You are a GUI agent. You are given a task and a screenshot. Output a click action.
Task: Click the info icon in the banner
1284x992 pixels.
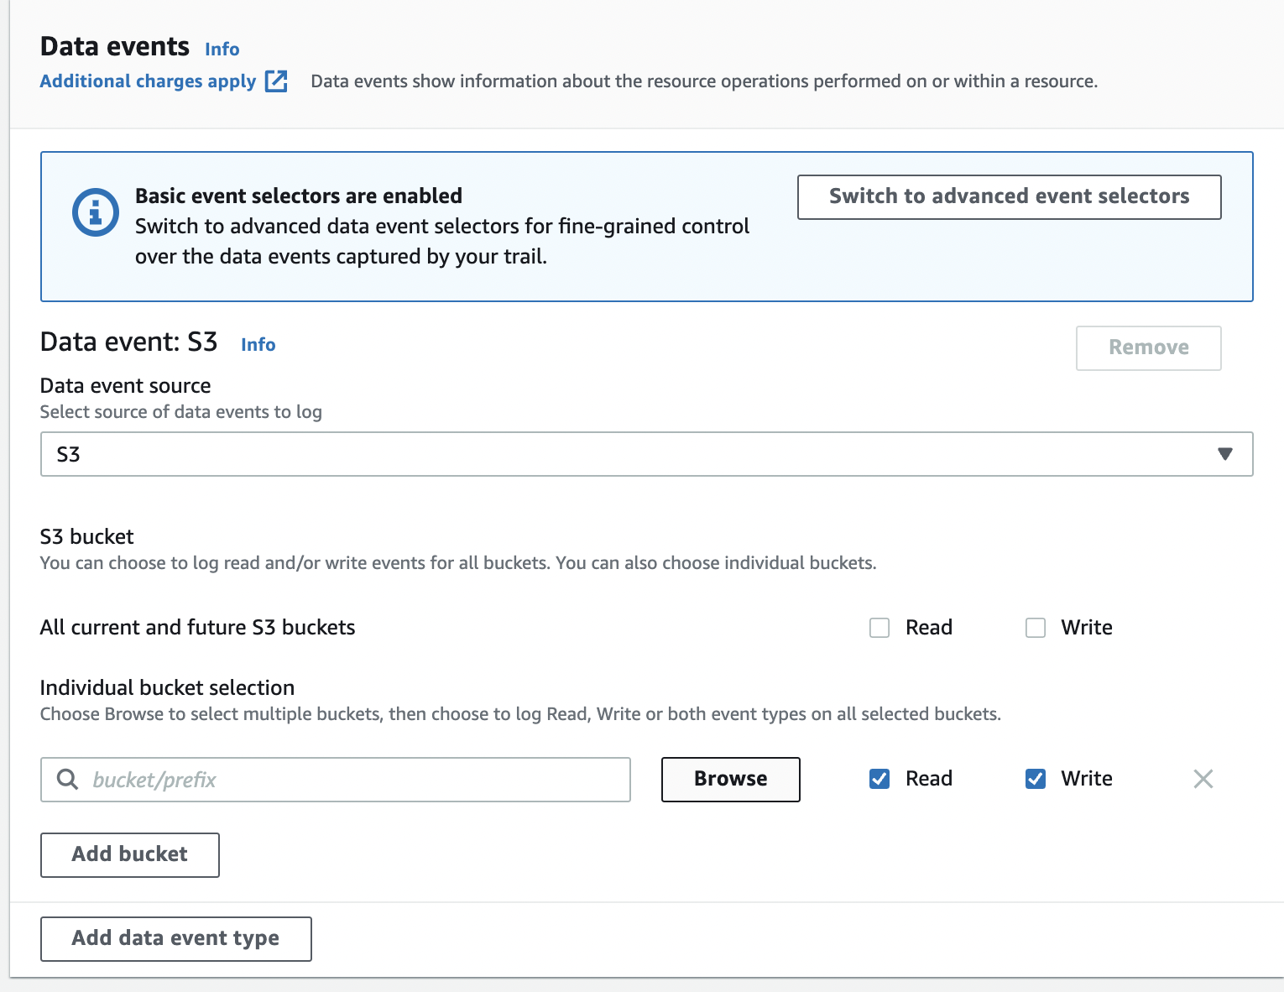tap(95, 211)
